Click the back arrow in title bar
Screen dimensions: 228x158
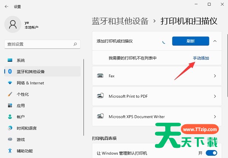click(6, 6)
